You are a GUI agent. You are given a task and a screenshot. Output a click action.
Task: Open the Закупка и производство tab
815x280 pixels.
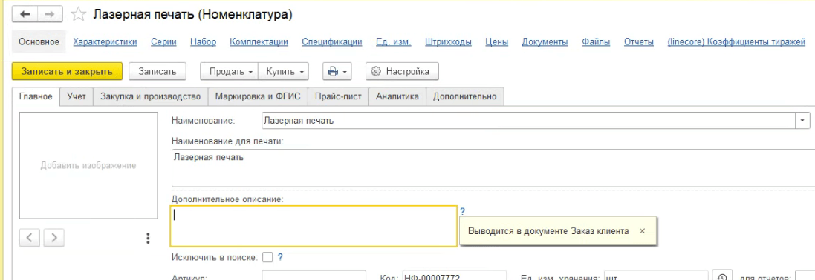pyautogui.click(x=151, y=96)
